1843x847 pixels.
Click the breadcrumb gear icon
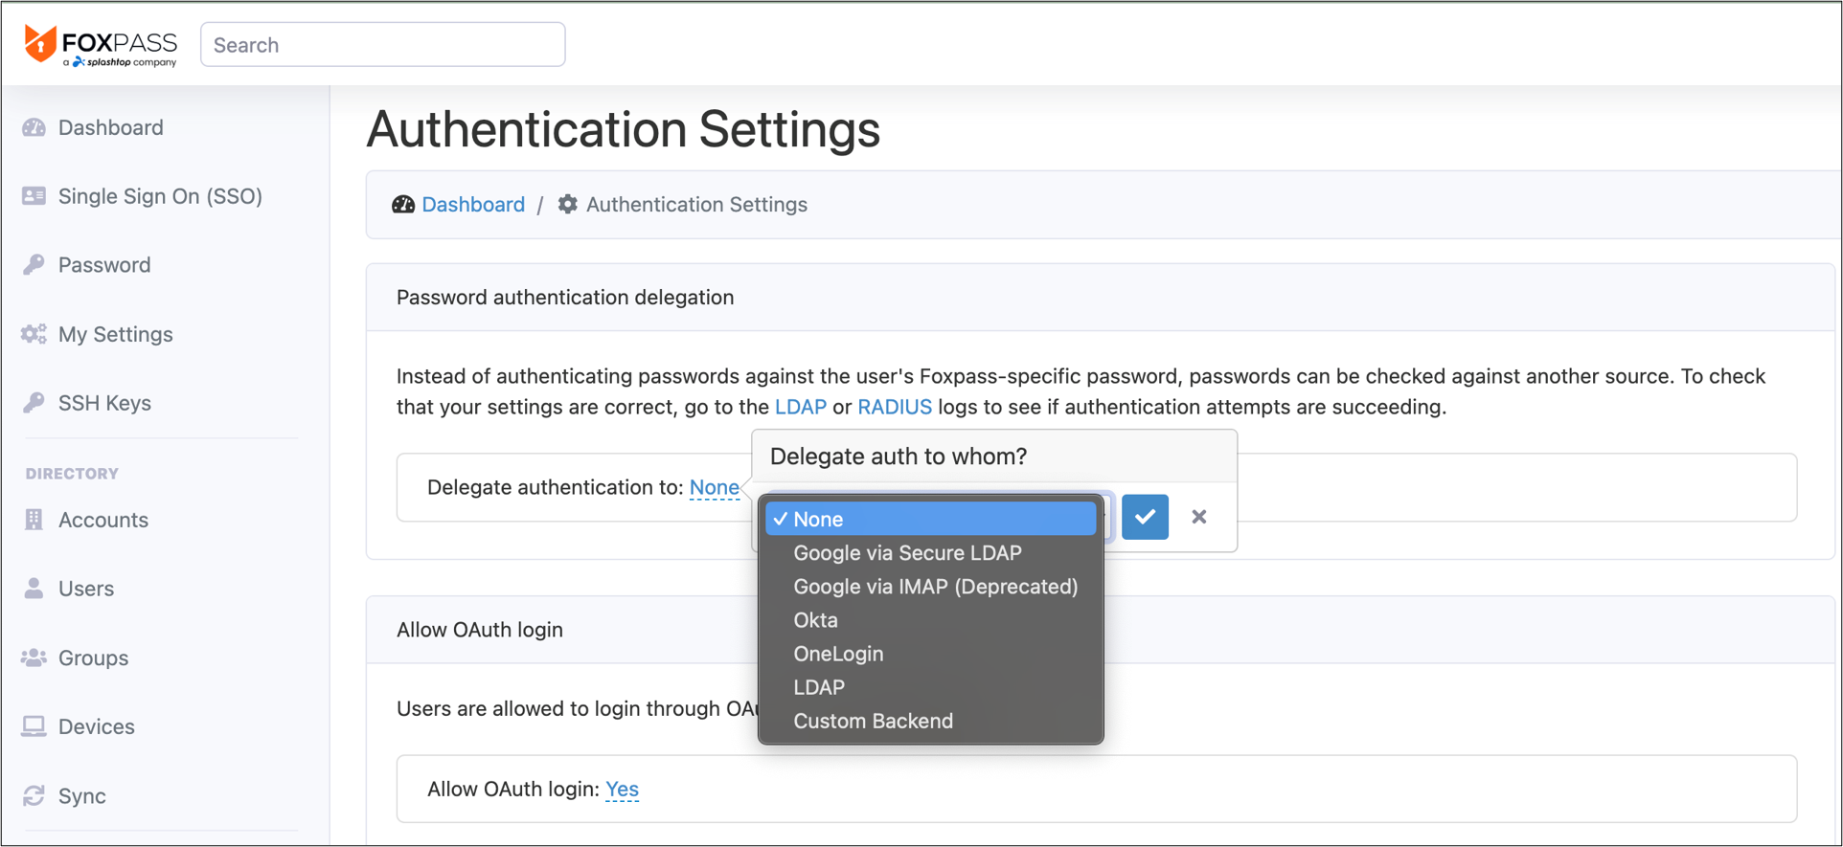pyautogui.click(x=568, y=205)
